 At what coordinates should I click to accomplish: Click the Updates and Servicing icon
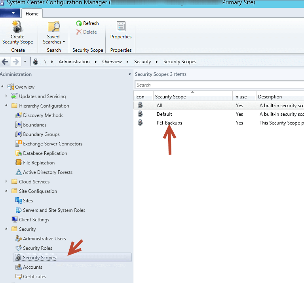click(x=14, y=96)
